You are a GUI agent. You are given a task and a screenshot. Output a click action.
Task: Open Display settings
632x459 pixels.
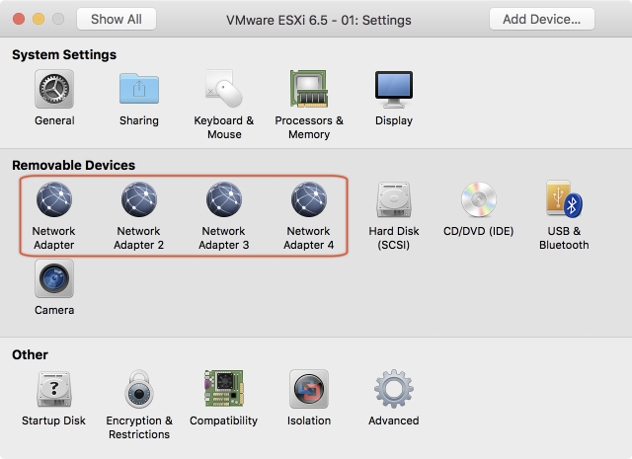point(394,90)
